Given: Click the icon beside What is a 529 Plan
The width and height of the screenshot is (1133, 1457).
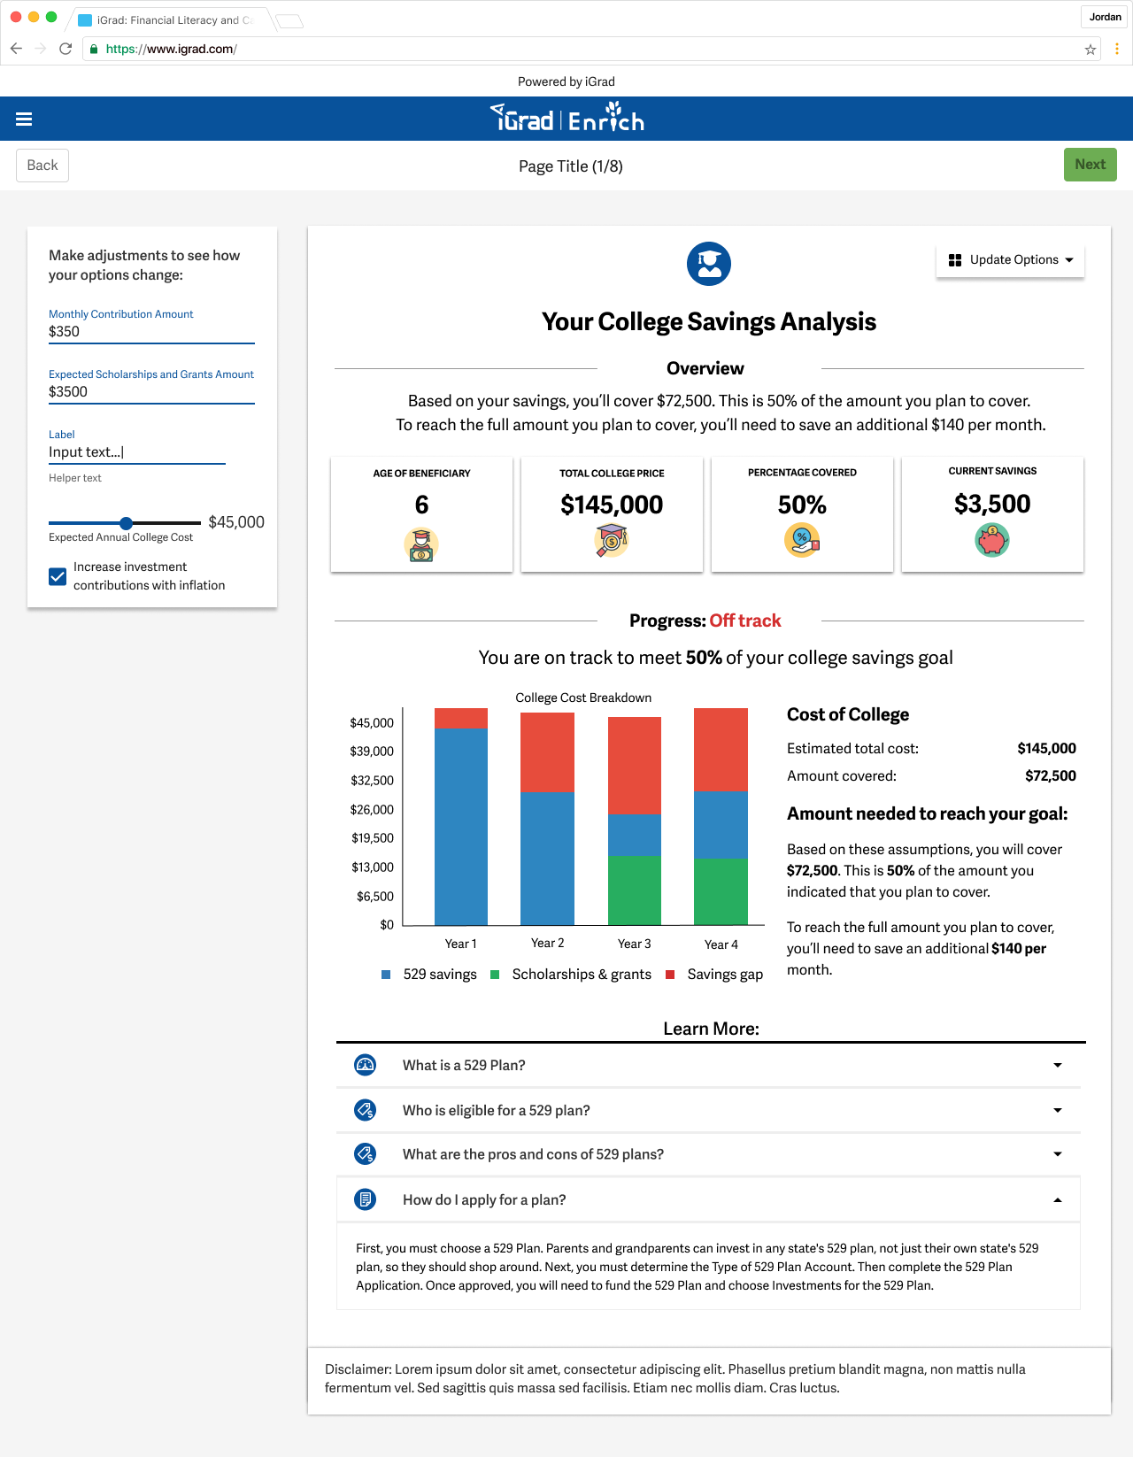Looking at the screenshot, I should (365, 1065).
